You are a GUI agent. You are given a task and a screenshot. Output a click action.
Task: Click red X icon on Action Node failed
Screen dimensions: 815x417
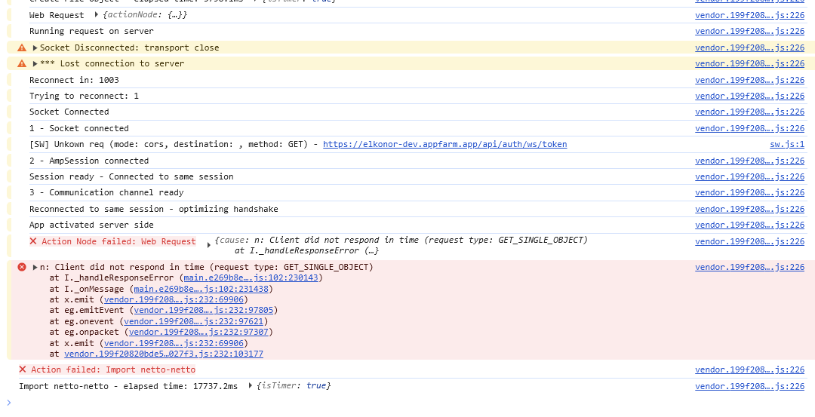pyautogui.click(x=33, y=241)
